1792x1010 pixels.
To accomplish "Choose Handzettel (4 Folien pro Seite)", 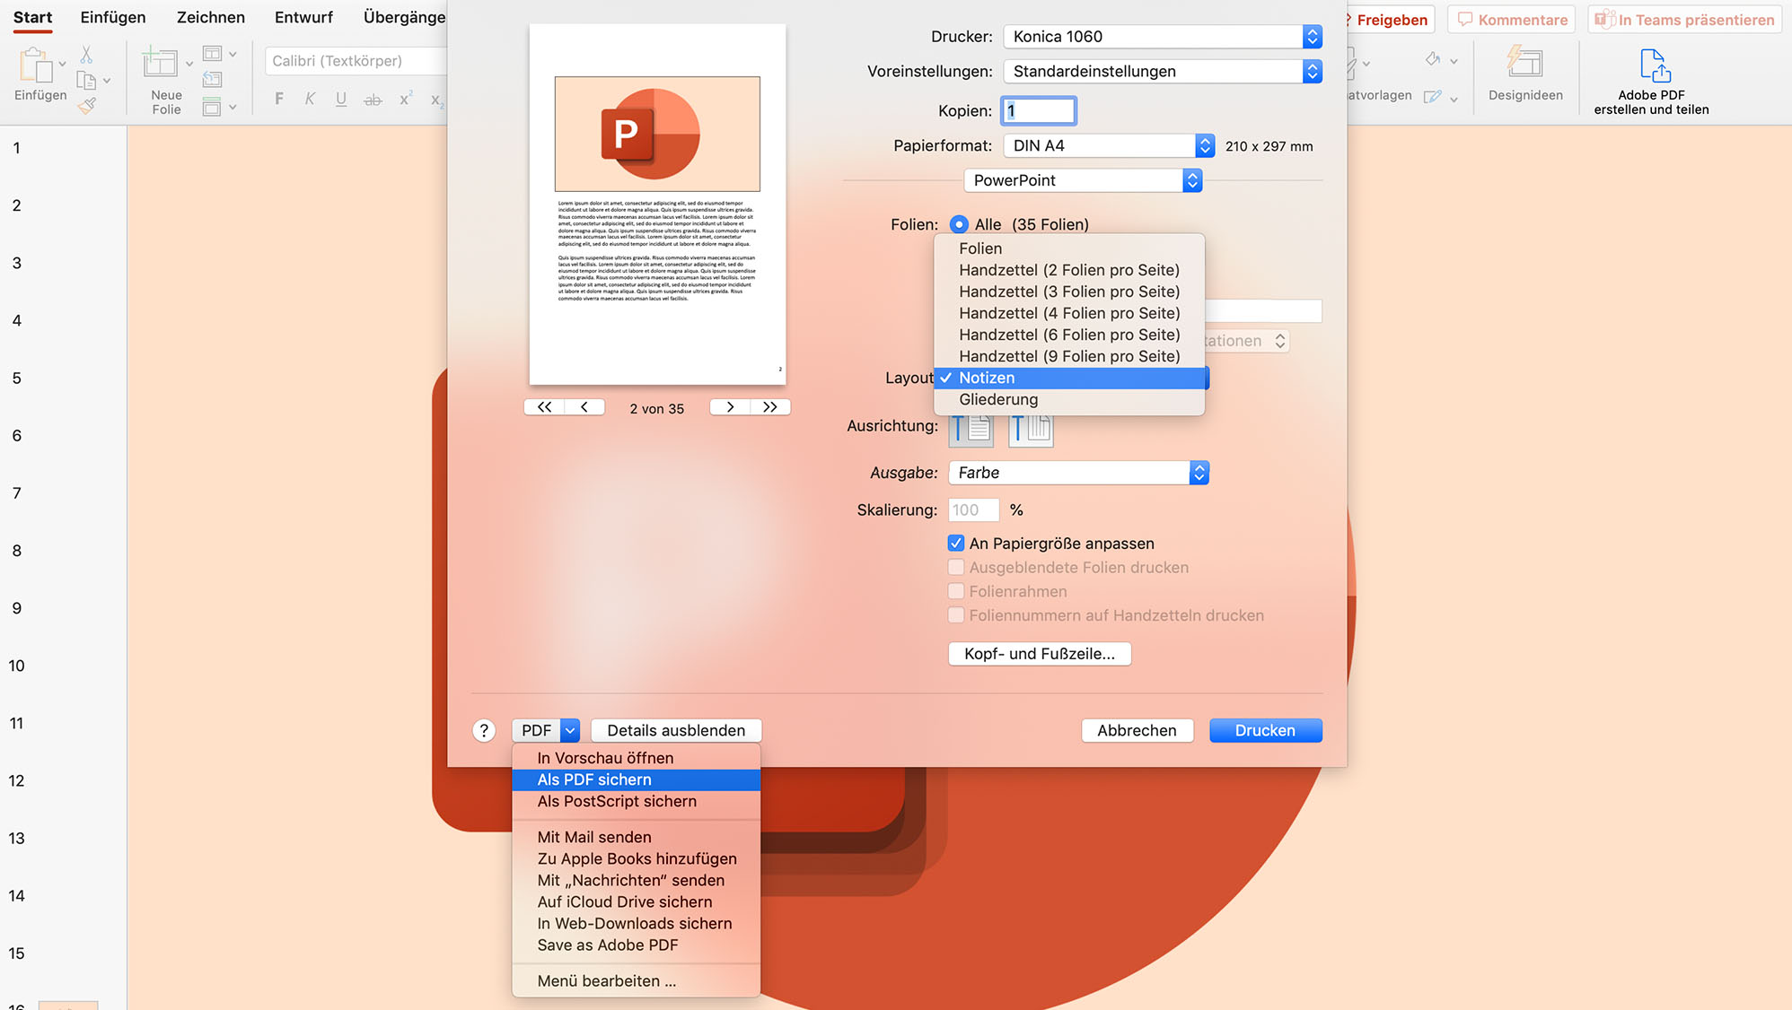I will point(1069,313).
